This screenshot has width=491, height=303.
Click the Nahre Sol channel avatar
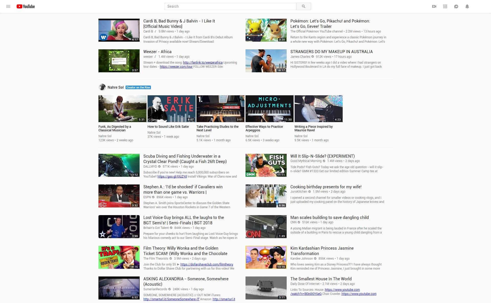(x=102, y=87)
